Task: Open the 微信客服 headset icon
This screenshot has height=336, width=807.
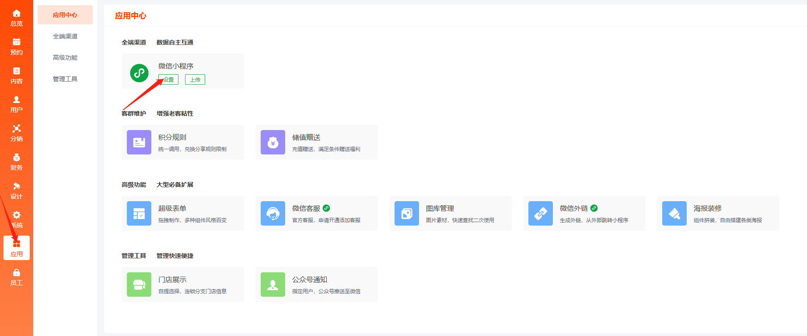Action: [x=273, y=213]
